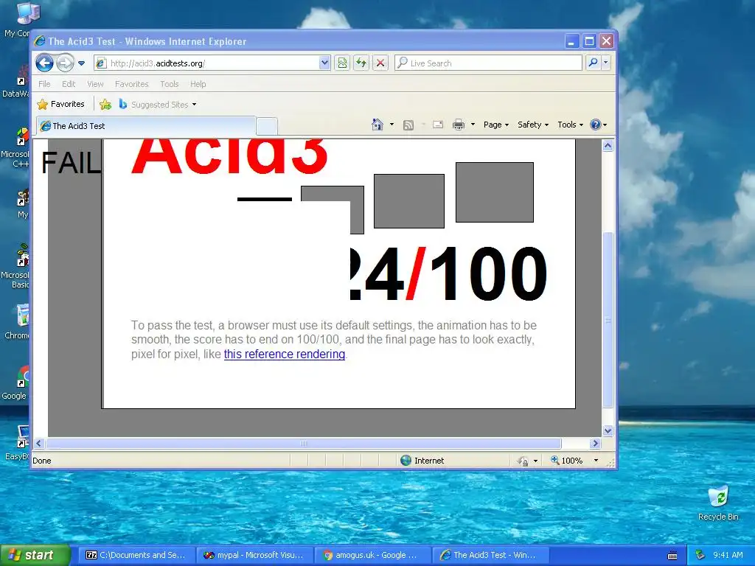Click the Internet zone globe in status bar
Image resolution: width=755 pixels, height=566 pixels.
[406, 460]
